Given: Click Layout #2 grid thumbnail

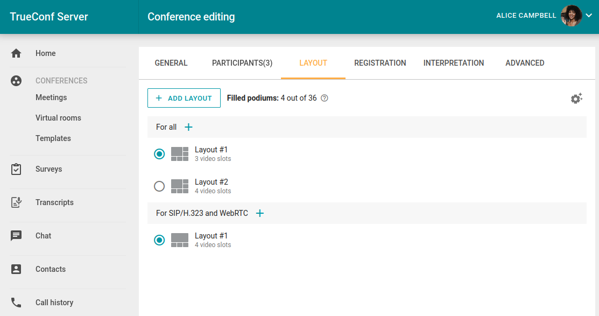Looking at the screenshot, I should 180,186.
